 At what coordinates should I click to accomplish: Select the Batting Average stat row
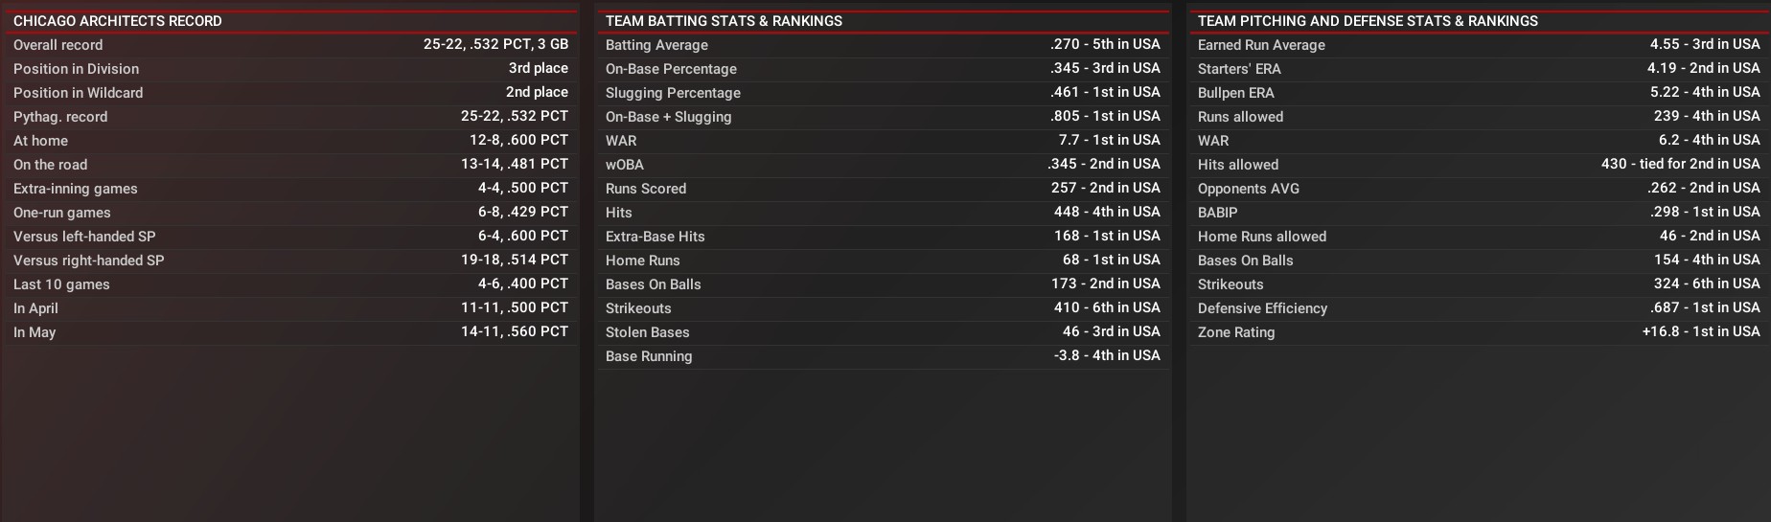[x=882, y=45]
